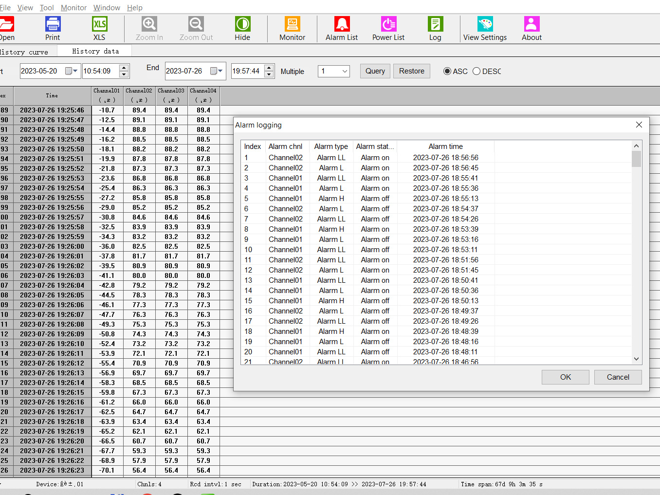660x495 pixels.
Task: Export data with the XLS icon
Action: point(99,24)
